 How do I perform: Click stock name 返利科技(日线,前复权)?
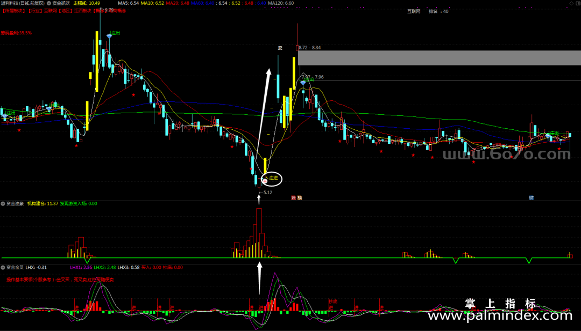[x=22, y=3]
